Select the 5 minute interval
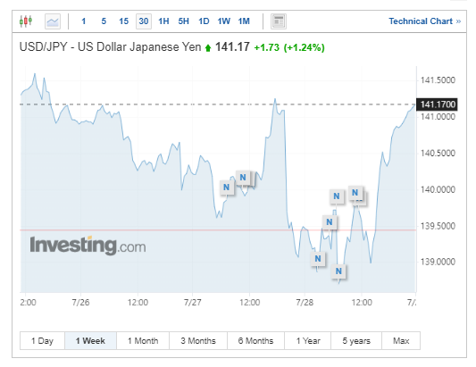The width and height of the screenshot is (476, 367). (x=104, y=21)
